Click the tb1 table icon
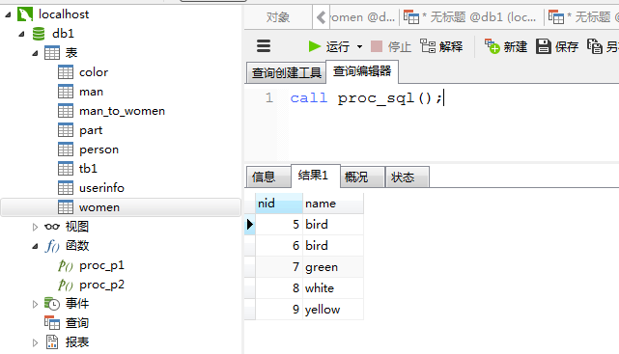The image size is (619, 354). [x=66, y=169]
